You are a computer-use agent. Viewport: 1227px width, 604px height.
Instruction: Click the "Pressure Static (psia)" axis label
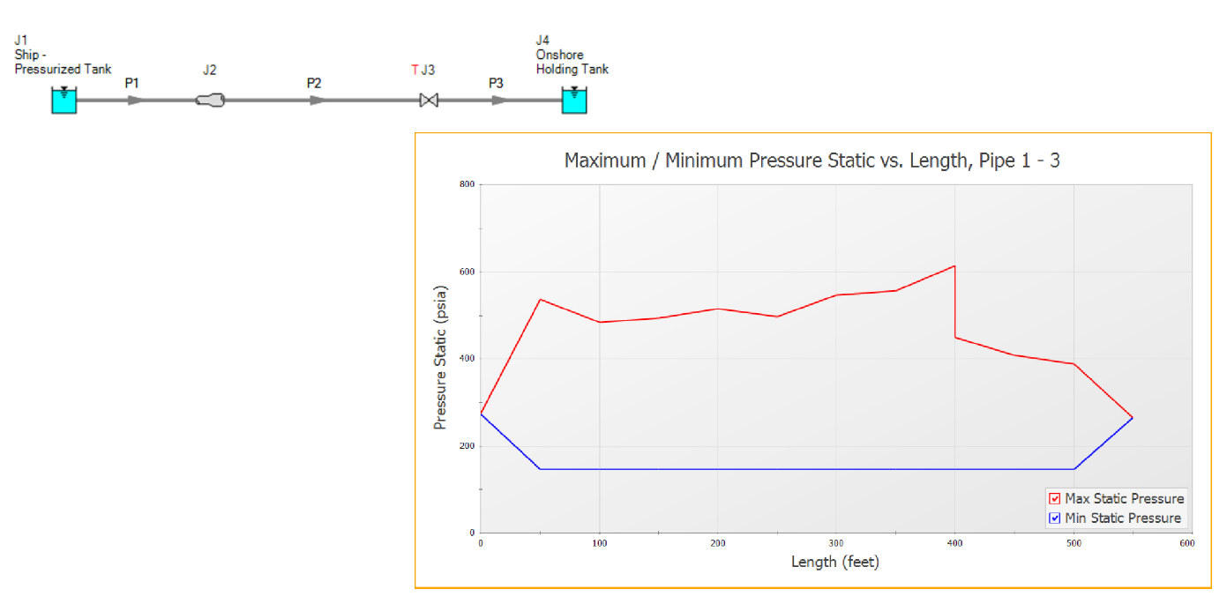pos(439,358)
